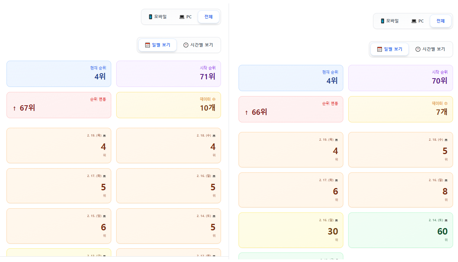Click the laptop icon in left panel's PC button
Screen dimensions: 458x262
point(182,17)
